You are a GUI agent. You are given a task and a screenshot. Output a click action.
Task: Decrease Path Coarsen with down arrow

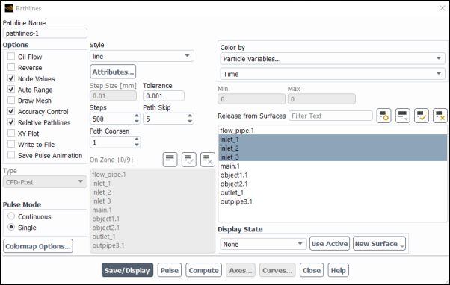pos(137,145)
